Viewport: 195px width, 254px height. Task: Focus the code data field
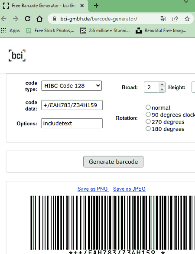pos(72,105)
